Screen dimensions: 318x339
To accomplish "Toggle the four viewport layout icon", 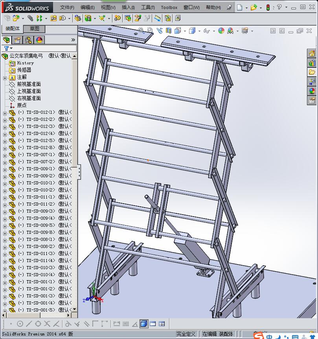I will coord(162,324).
